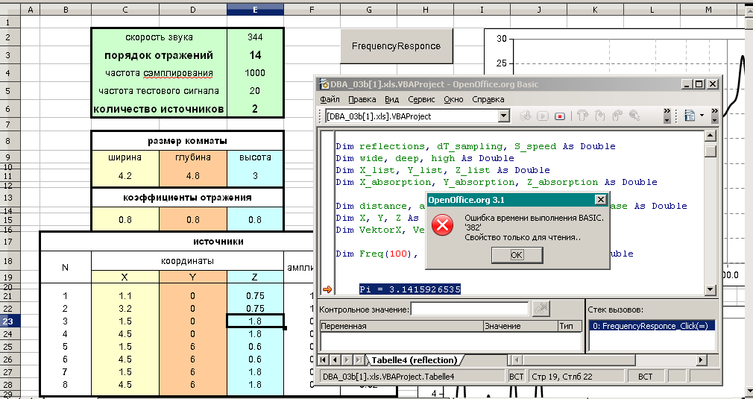This screenshot has width=753, height=399.
Task: Click code line 'Dim wide, deep, high As Double'
Action: (x=425, y=158)
